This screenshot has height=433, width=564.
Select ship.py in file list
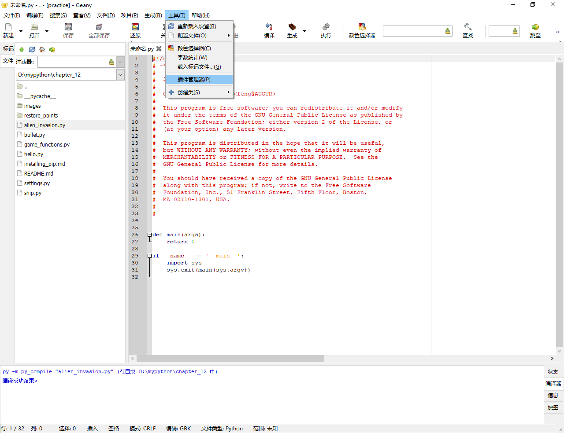[x=70, y=193]
